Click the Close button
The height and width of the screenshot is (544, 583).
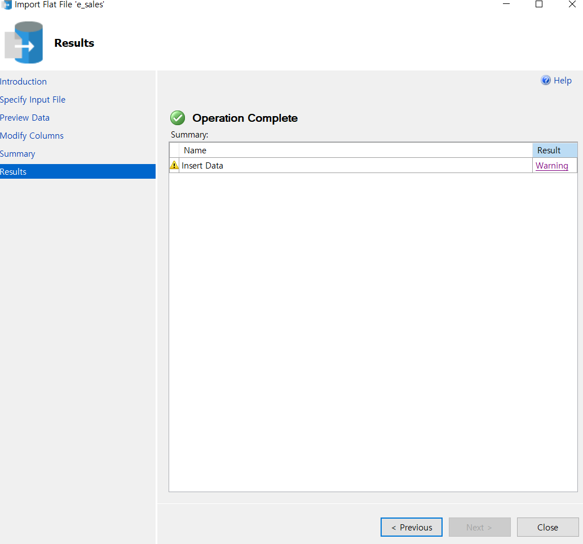click(x=547, y=527)
